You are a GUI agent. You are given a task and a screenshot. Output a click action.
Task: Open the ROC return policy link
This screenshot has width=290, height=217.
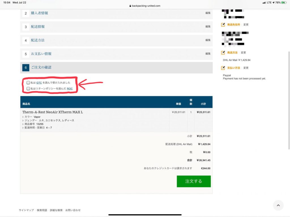pyautogui.click(x=70, y=89)
